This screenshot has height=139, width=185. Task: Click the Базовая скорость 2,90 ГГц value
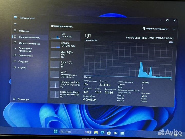tap(145, 83)
